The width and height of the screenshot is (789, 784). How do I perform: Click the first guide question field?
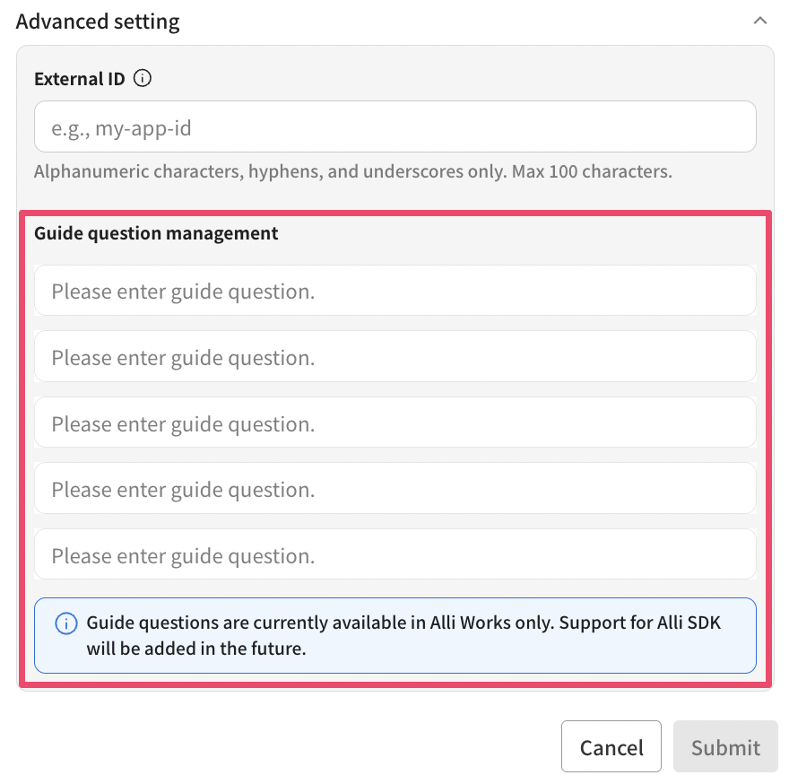click(394, 291)
